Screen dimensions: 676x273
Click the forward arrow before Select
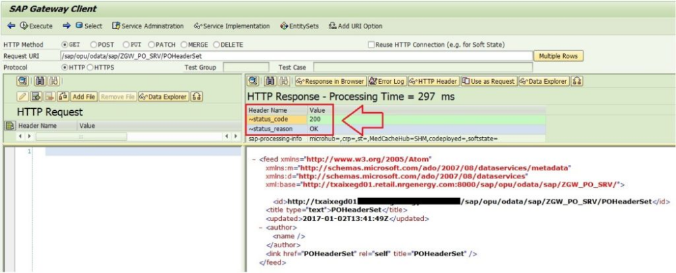pos(66,26)
